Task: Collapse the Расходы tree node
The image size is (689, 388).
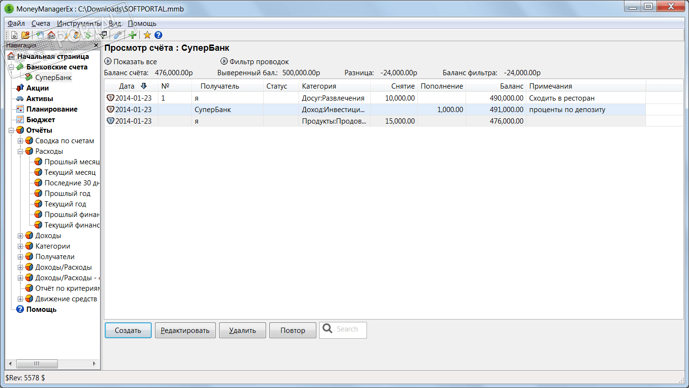Action: point(21,151)
